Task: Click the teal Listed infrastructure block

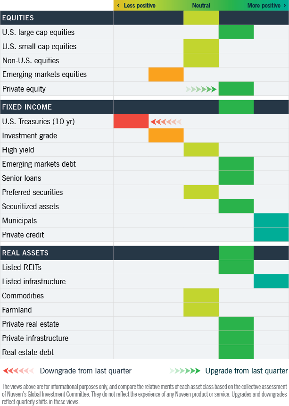Action: point(271,281)
